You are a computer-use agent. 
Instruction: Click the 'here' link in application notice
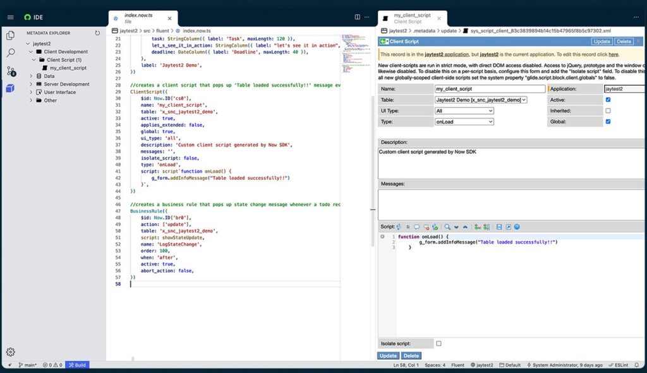coord(613,54)
